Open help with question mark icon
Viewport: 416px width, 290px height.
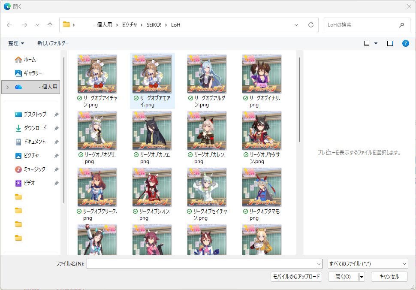click(x=406, y=43)
